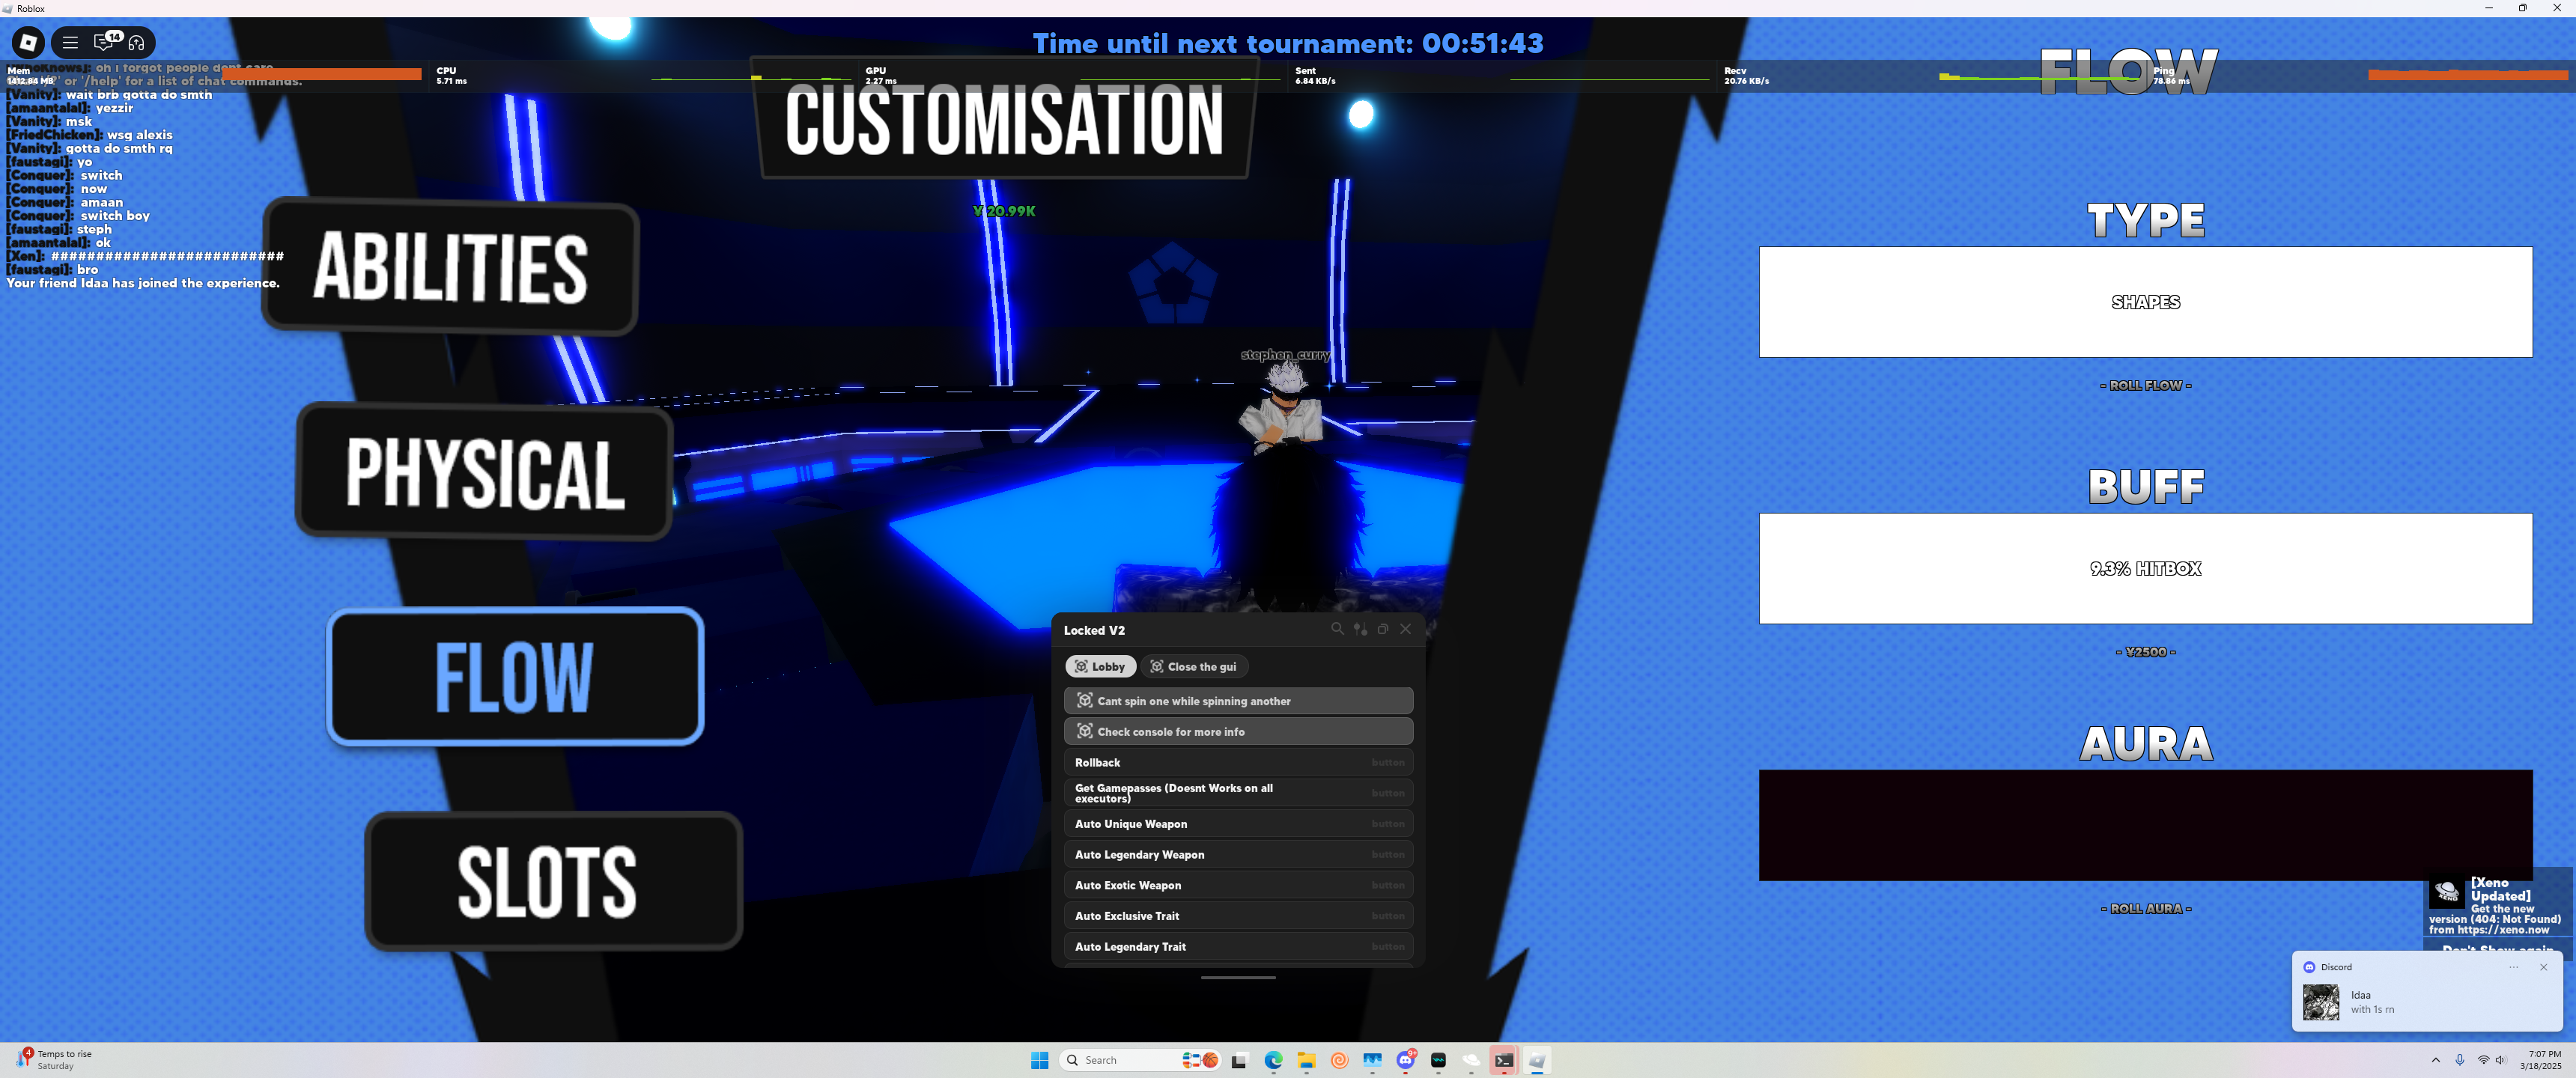Open the hamburger menu in Roblox topbar
Viewport: 2576px width, 1078px height.
(x=70, y=42)
